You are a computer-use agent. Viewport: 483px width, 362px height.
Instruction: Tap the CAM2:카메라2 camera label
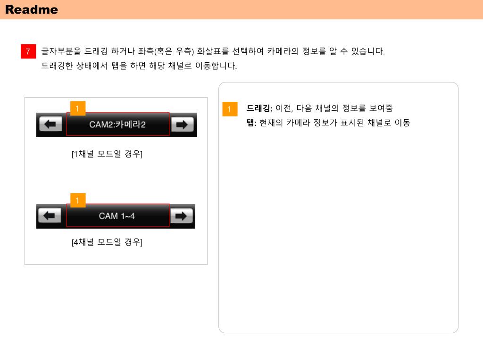(x=117, y=124)
